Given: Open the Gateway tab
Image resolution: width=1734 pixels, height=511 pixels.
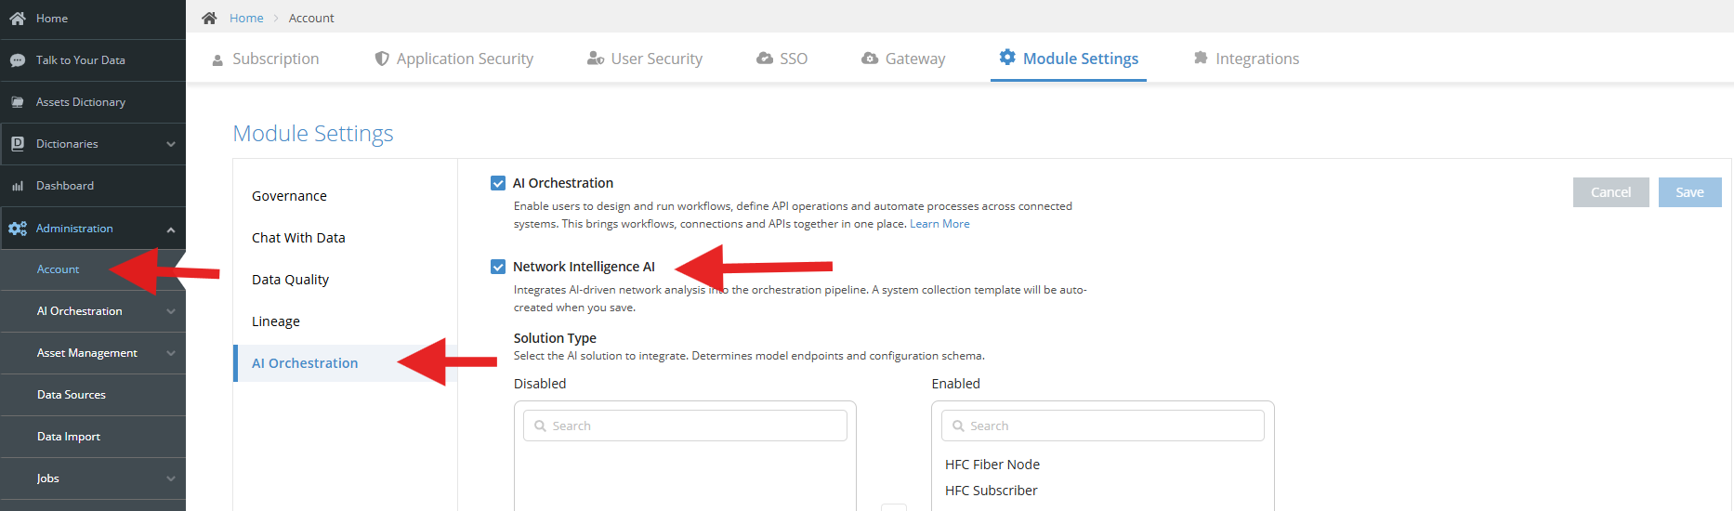Looking at the screenshot, I should (903, 59).
